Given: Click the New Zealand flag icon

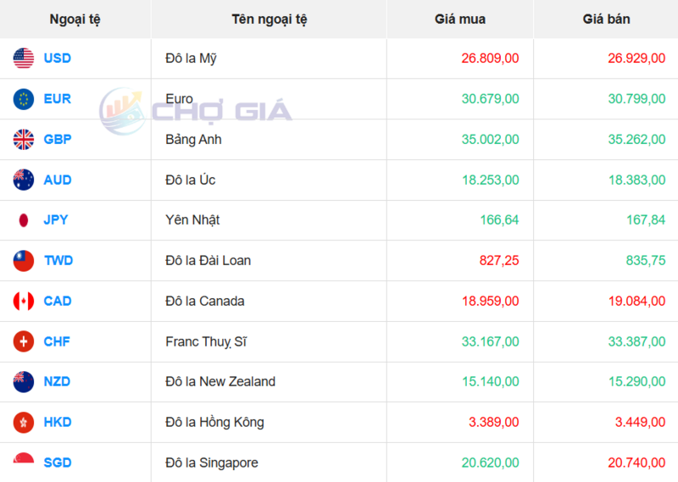Looking at the screenshot, I should tap(24, 381).
